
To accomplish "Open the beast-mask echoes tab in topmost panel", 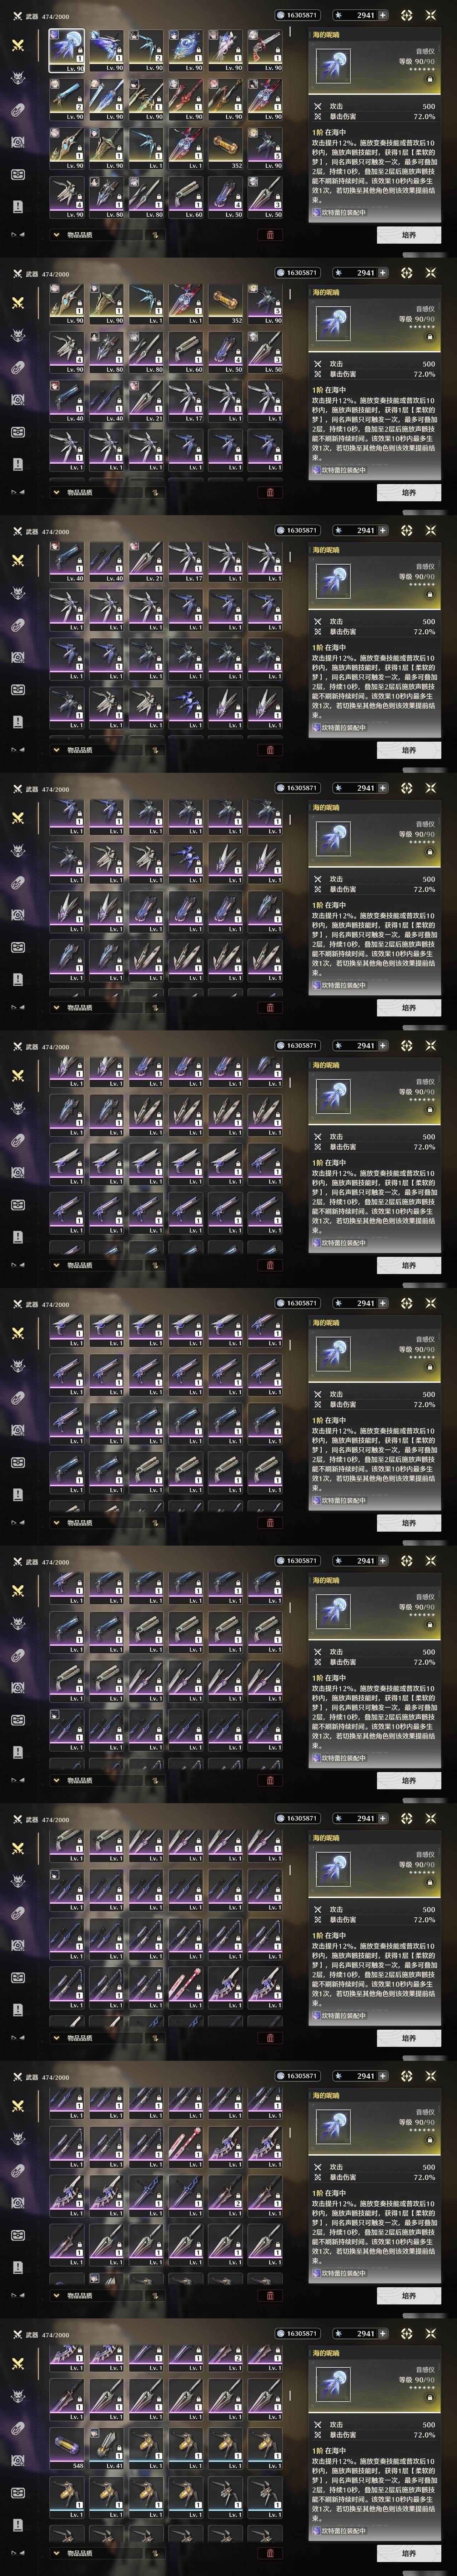I will coord(17,77).
